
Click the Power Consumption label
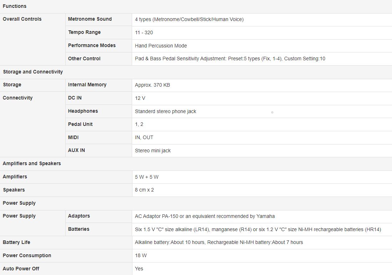[27, 255]
